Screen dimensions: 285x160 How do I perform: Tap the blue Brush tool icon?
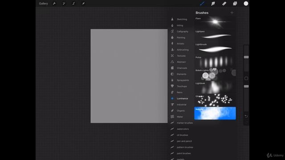point(202,4)
